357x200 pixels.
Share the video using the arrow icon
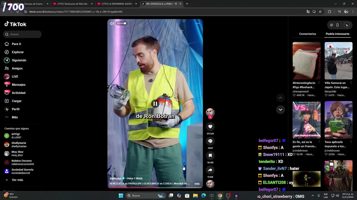pyautogui.click(x=210, y=170)
